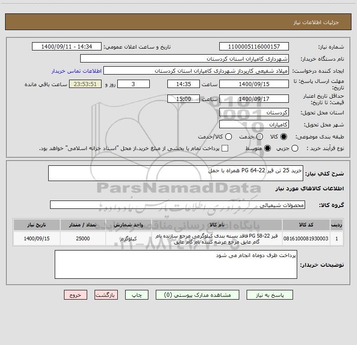Click جزئیات اطلاعات نیاز header title
357x345 pixels.
316,22
